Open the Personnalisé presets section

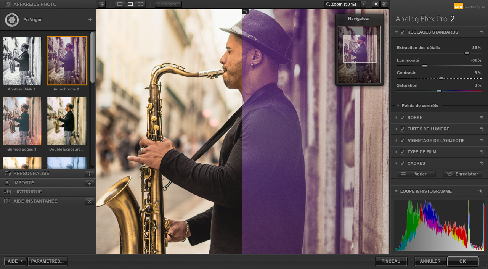pyautogui.click(x=31, y=174)
